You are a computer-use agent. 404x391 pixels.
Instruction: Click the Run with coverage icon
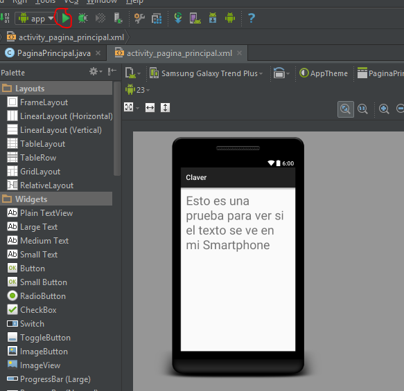[x=100, y=18]
